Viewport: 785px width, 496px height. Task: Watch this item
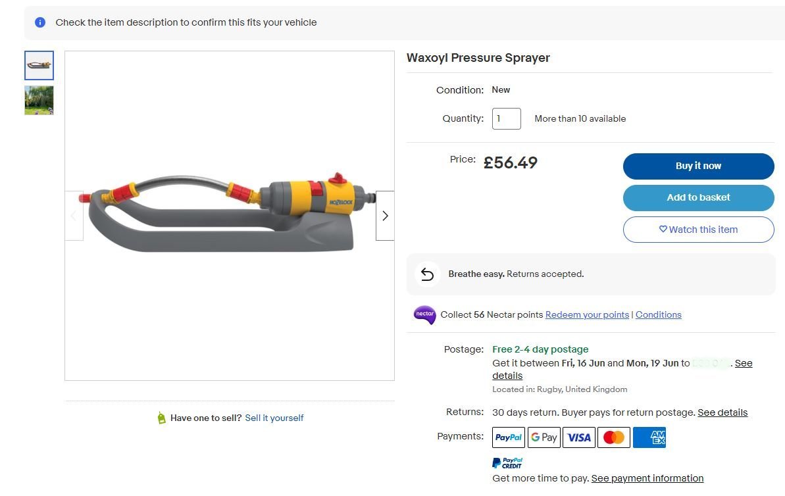[x=698, y=230]
